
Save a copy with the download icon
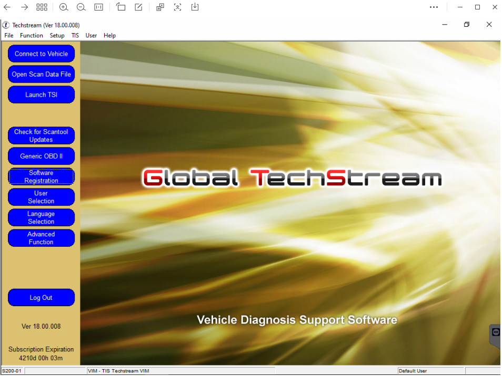[x=195, y=7]
